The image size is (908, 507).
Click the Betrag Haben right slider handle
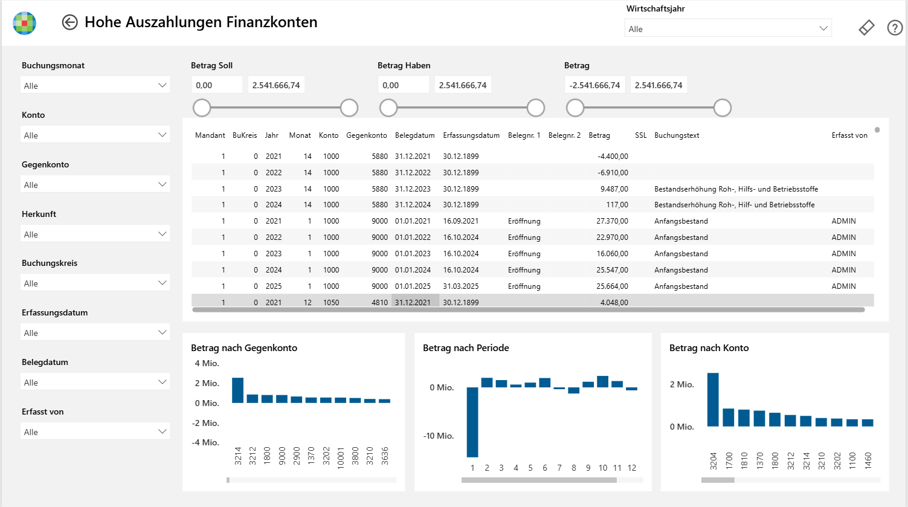click(x=536, y=108)
